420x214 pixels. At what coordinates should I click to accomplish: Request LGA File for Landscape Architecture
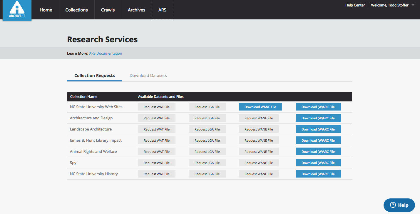pos(207,129)
